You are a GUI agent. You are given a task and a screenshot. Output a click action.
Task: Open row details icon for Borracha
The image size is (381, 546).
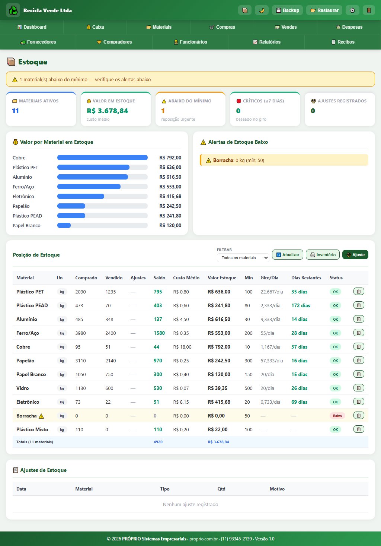[359, 416]
